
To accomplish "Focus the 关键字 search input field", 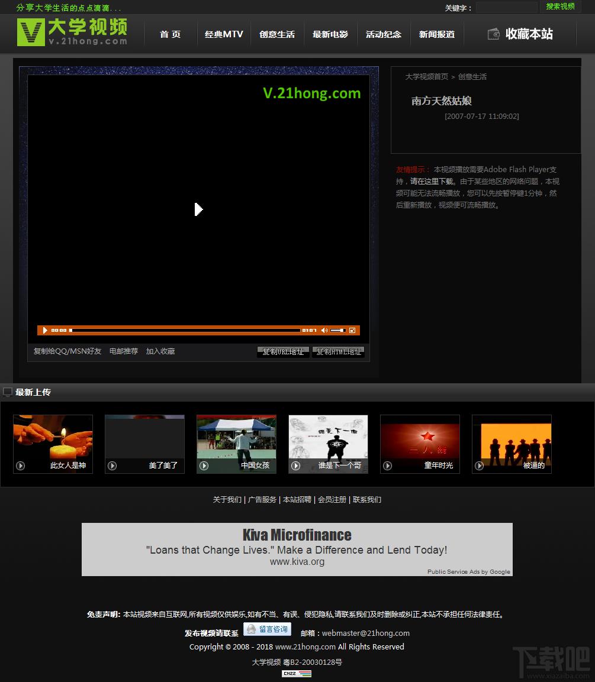I will click(x=507, y=8).
